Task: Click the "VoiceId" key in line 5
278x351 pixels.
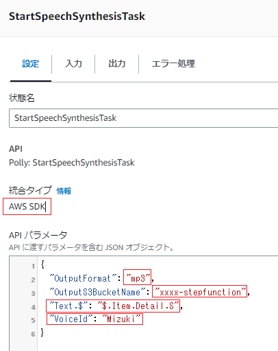Action: click(71, 319)
